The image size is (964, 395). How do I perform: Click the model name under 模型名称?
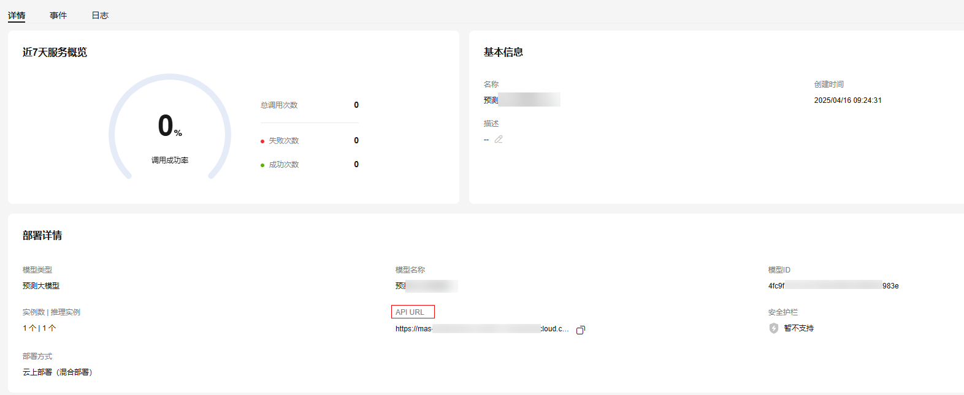(x=426, y=286)
